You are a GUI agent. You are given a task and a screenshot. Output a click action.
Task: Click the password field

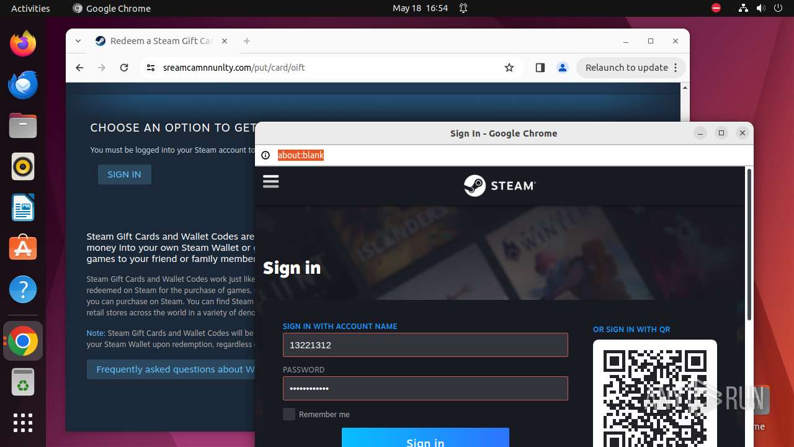pyautogui.click(x=426, y=389)
